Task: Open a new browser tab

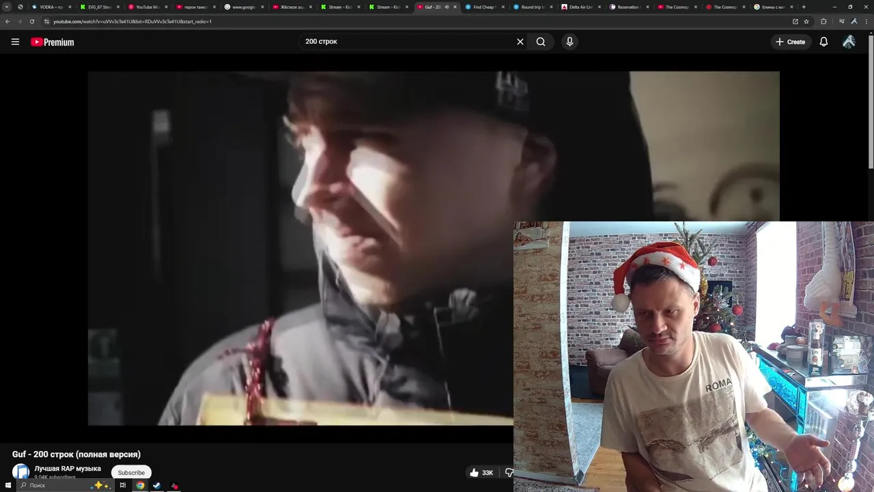Action: [804, 7]
